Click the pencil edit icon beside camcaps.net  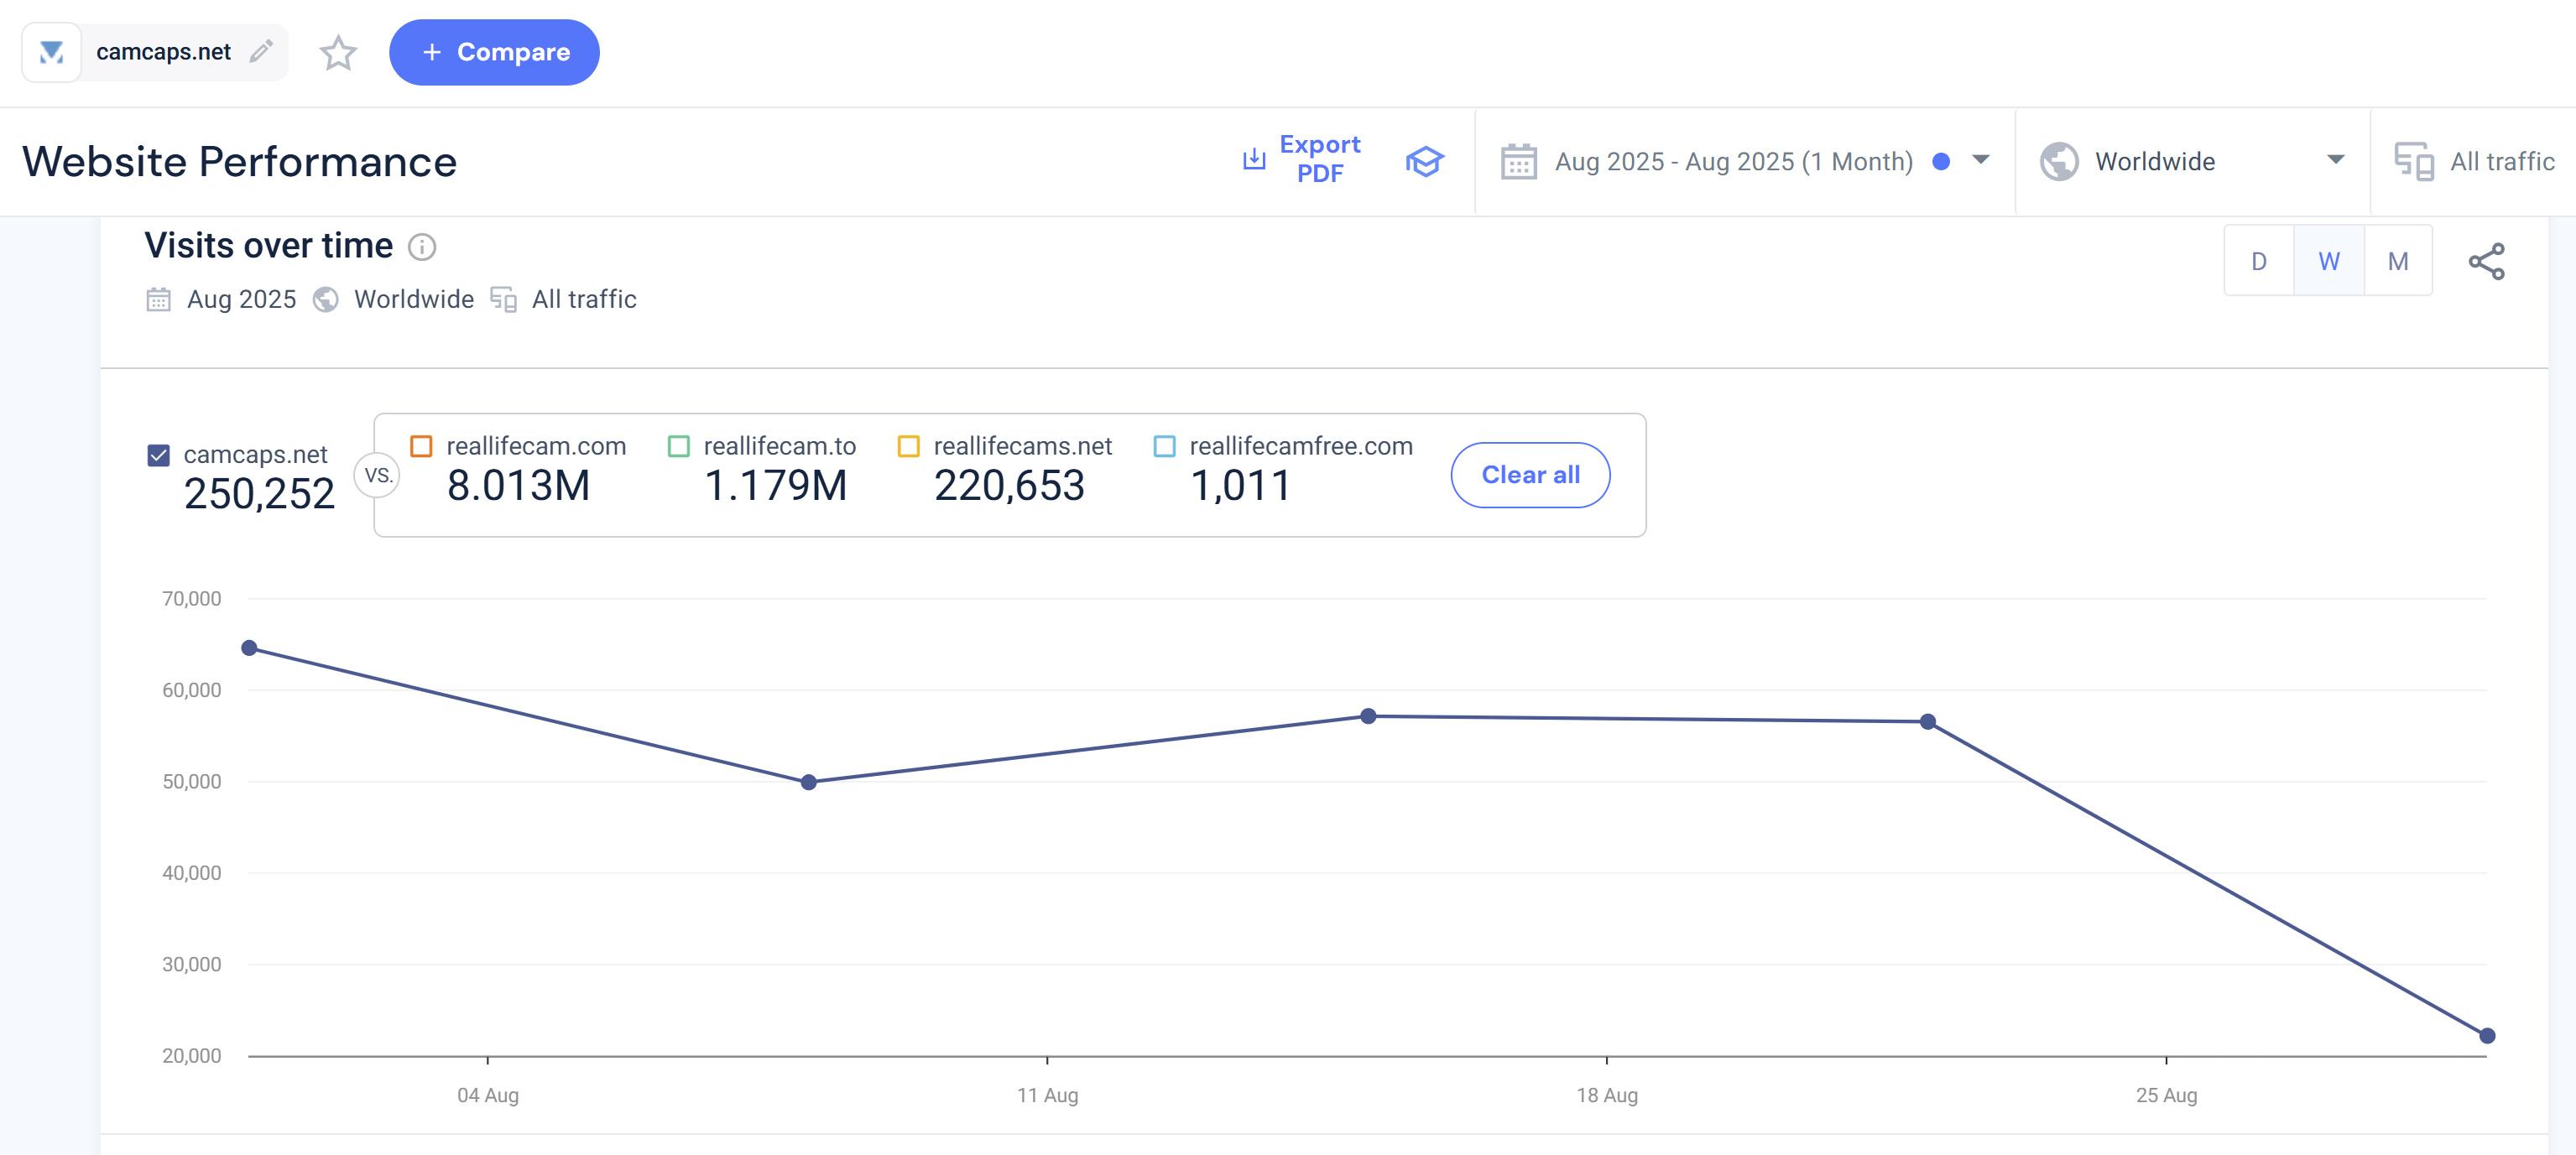[262, 51]
